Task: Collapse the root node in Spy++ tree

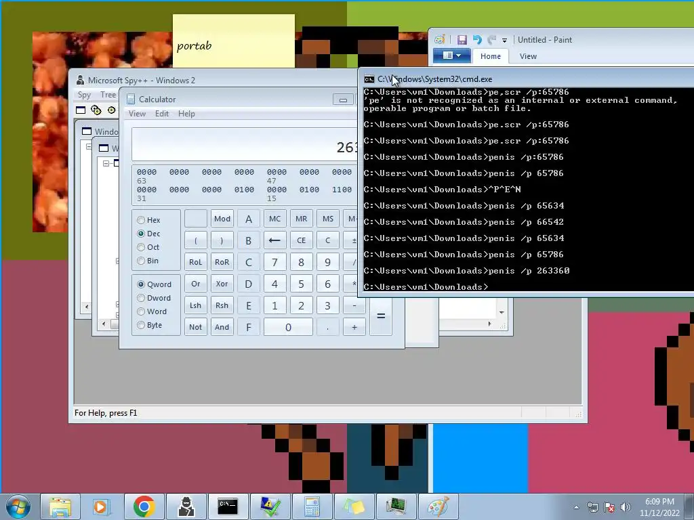Action: (x=89, y=146)
